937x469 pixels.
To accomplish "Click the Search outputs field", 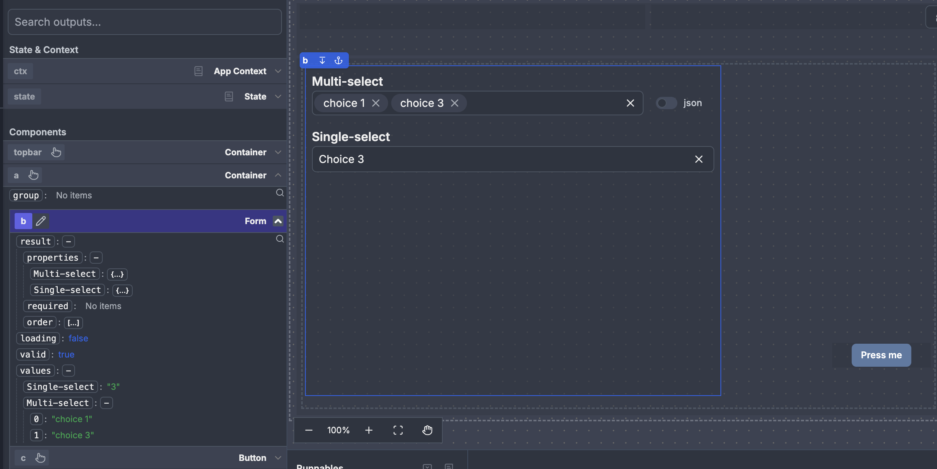I will coord(145,22).
